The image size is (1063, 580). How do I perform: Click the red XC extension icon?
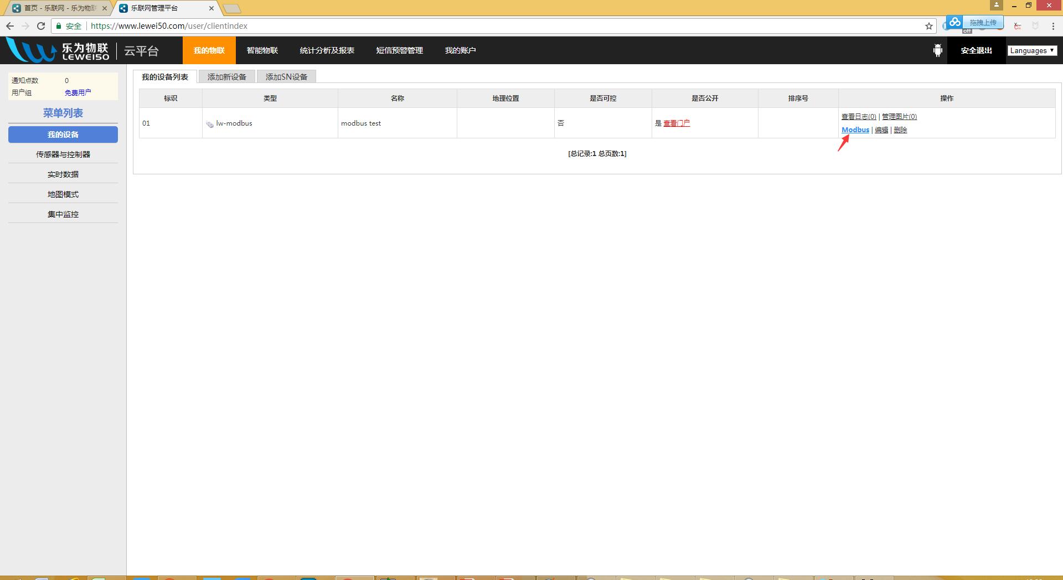tap(1018, 26)
